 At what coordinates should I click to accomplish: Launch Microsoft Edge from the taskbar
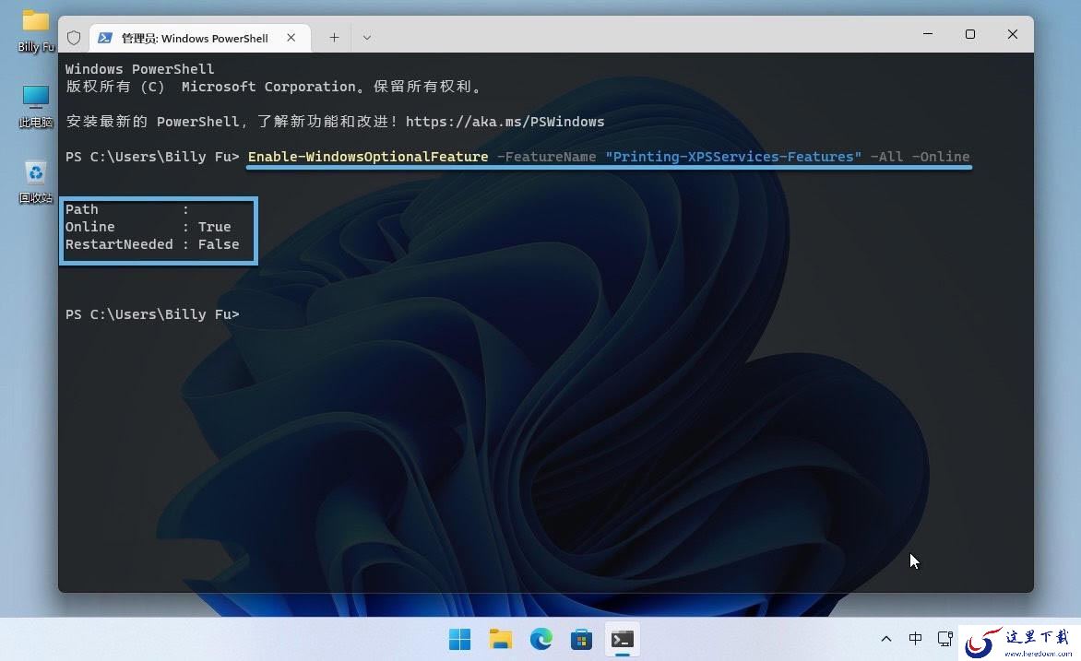tap(541, 640)
